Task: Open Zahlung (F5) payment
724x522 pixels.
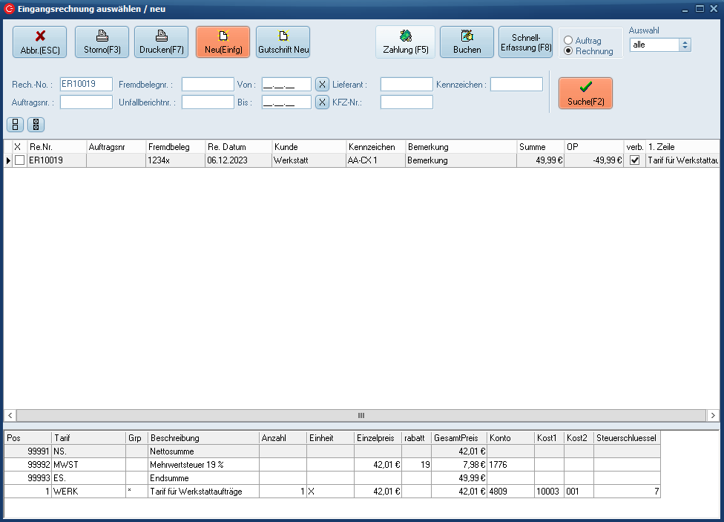Action: coord(405,42)
